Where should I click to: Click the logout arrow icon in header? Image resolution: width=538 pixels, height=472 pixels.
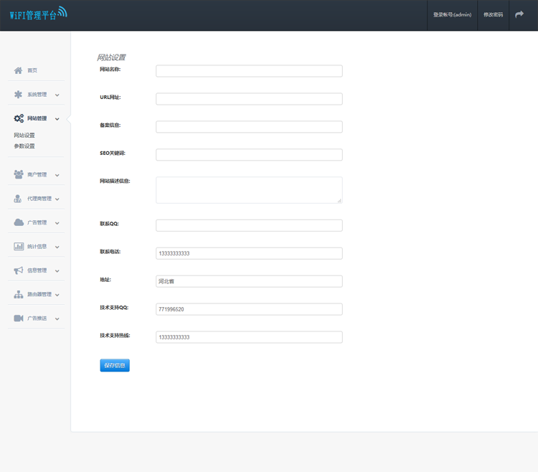(519, 14)
